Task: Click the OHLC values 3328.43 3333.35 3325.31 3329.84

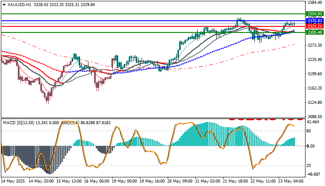Action: 64,5
